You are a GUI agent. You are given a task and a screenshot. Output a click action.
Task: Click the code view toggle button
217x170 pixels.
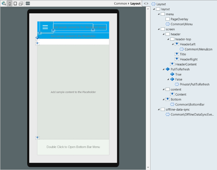pos(146,3)
